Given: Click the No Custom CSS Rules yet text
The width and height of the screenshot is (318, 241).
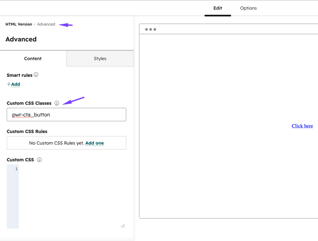Looking at the screenshot, I should (x=56, y=143).
